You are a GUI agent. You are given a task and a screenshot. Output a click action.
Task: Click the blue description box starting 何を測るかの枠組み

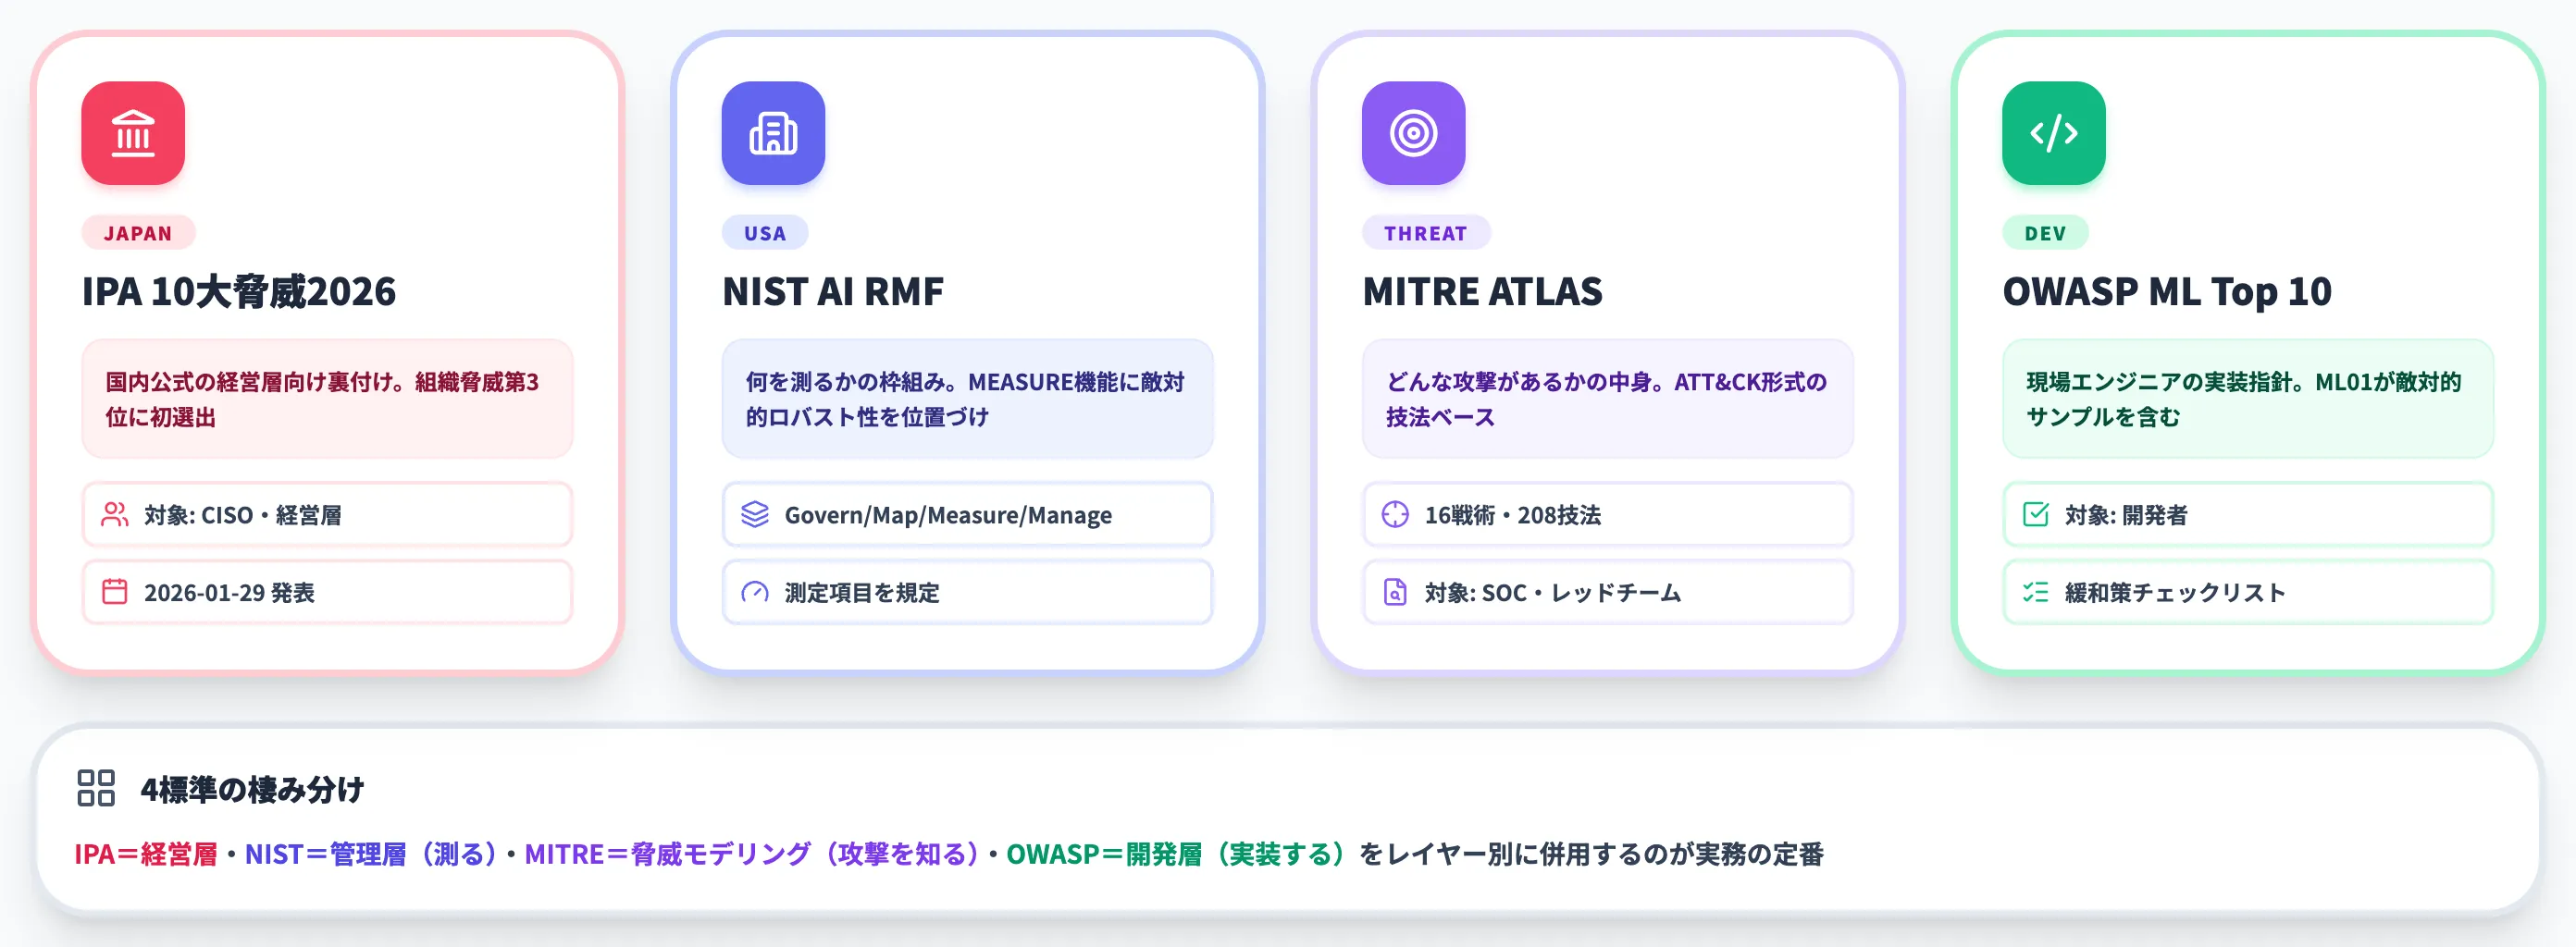pos(968,399)
